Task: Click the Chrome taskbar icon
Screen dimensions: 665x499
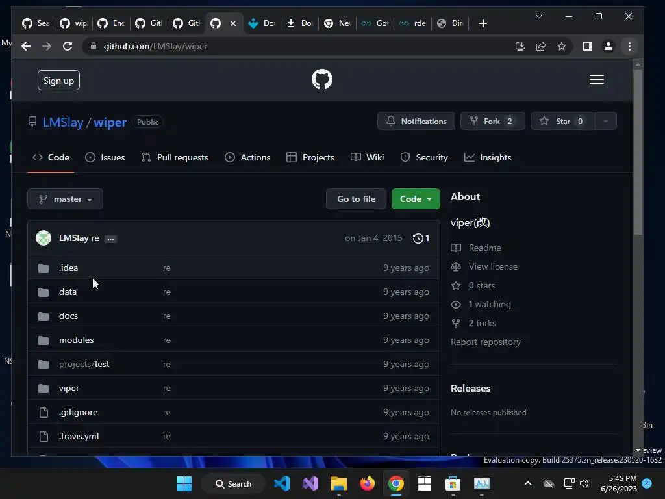Action: pos(395,483)
